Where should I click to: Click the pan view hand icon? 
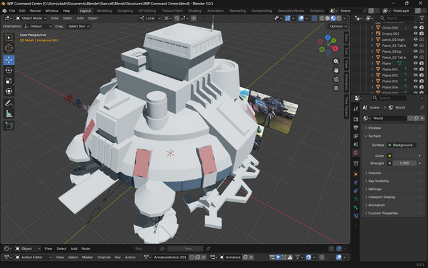336,70
